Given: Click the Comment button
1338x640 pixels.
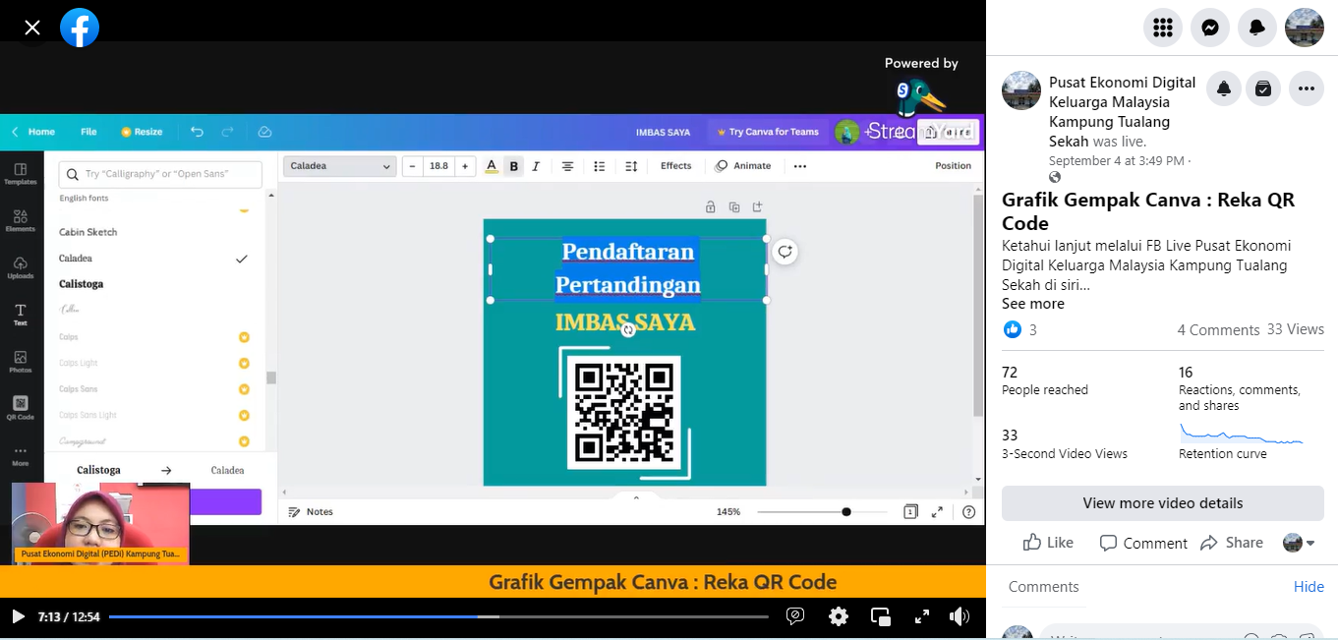Looking at the screenshot, I should 1143,543.
